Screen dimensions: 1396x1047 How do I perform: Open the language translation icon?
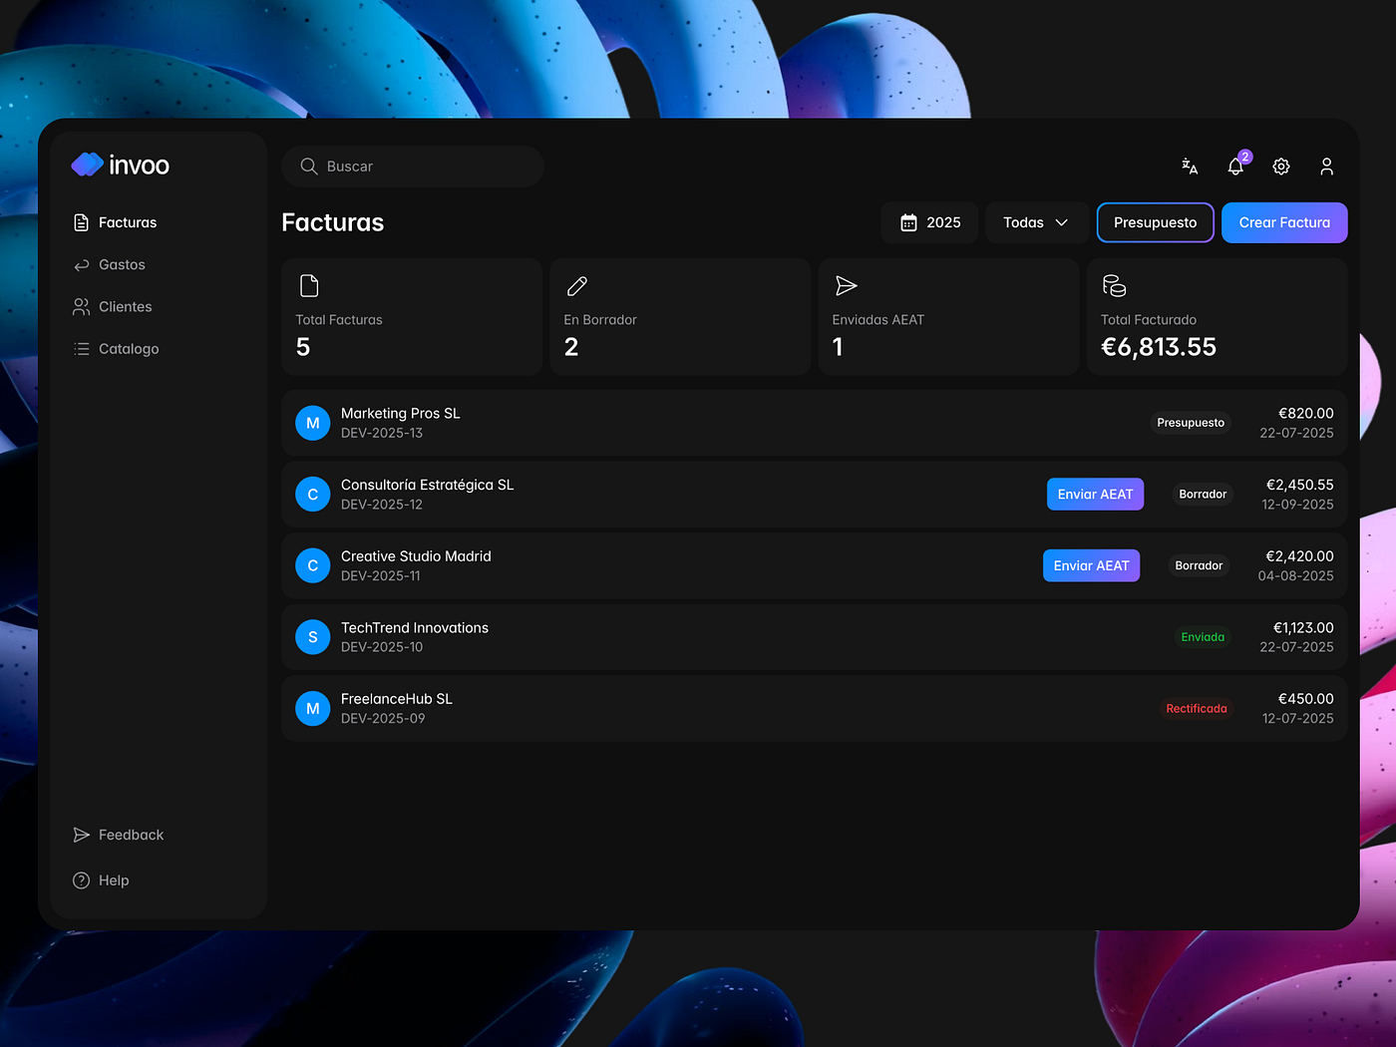click(x=1190, y=167)
